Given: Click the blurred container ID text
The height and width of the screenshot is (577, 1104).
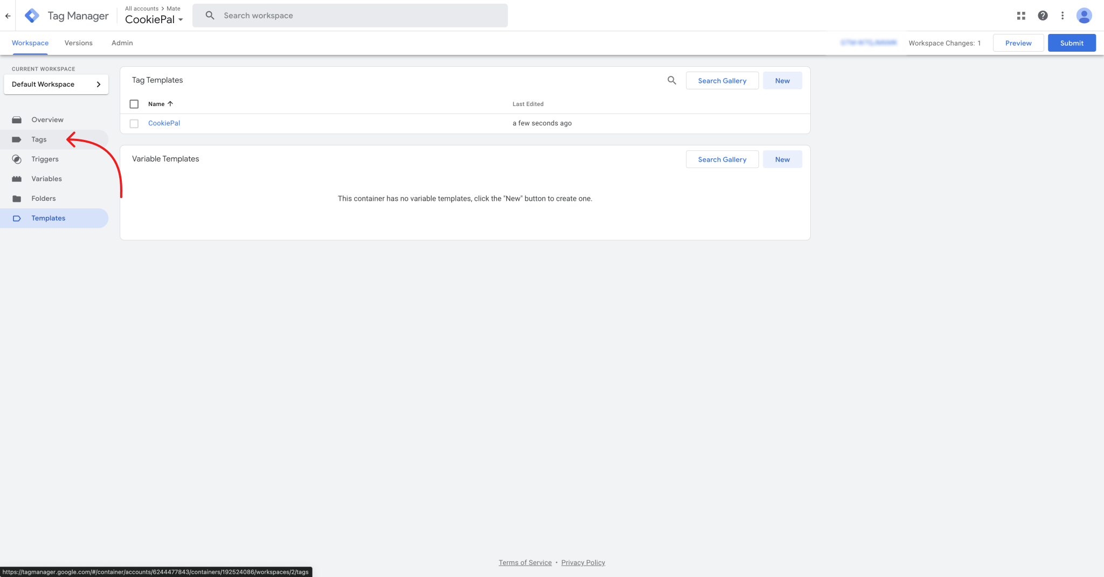Looking at the screenshot, I should [x=868, y=43].
